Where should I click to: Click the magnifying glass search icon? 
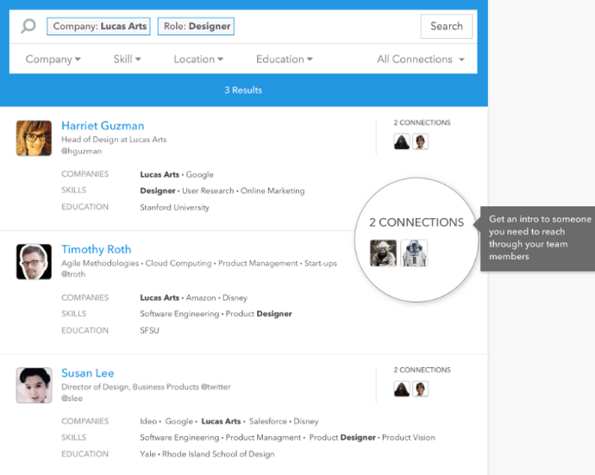(x=28, y=27)
